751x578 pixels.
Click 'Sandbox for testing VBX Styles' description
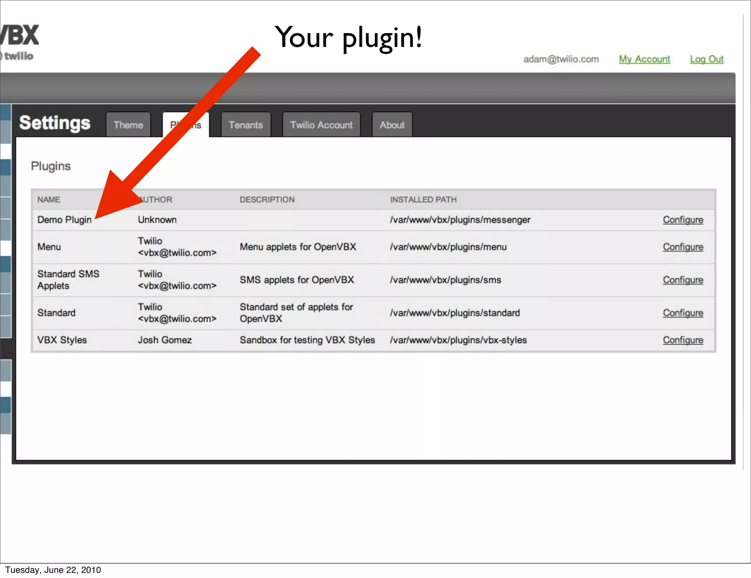[x=307, y=340]
